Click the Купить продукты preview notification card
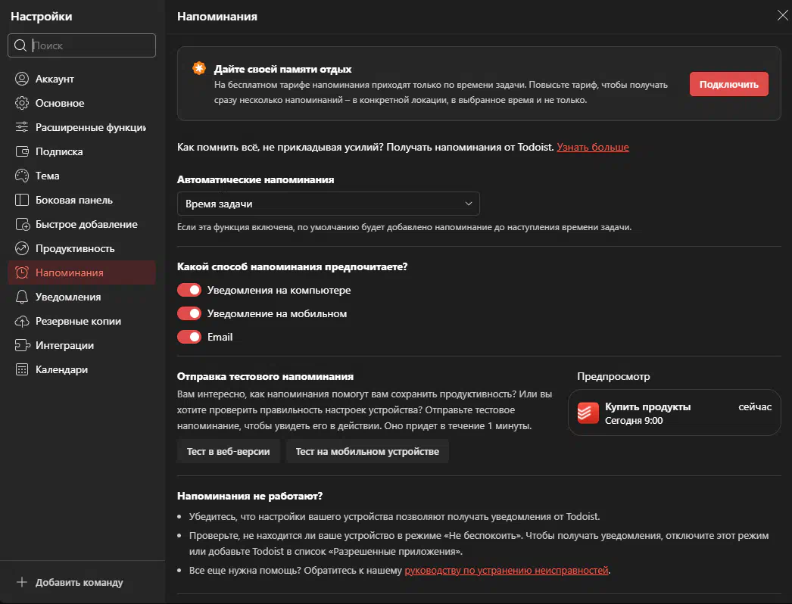 pos(675,413)
